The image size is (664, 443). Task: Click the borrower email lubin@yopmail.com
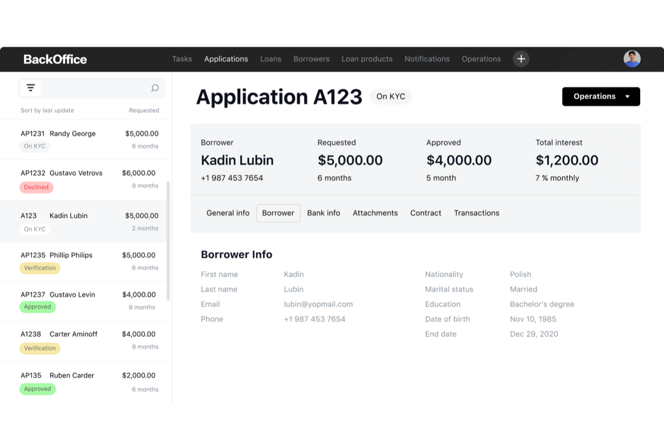click(x=318, y=304)
